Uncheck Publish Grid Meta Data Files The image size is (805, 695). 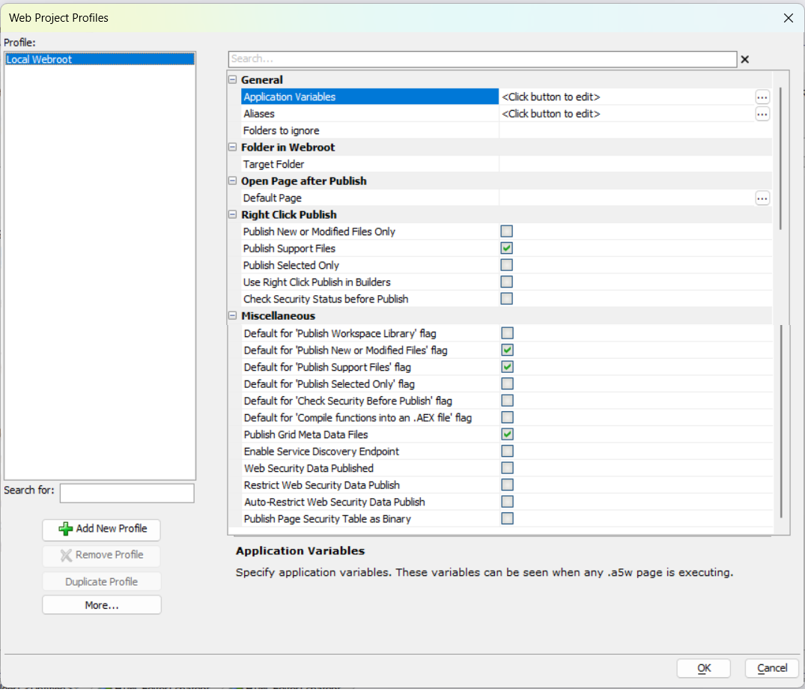pos(507,434)
